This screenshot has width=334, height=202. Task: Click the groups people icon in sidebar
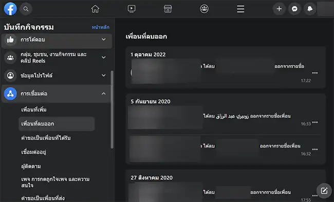click(x=10, y=58)
